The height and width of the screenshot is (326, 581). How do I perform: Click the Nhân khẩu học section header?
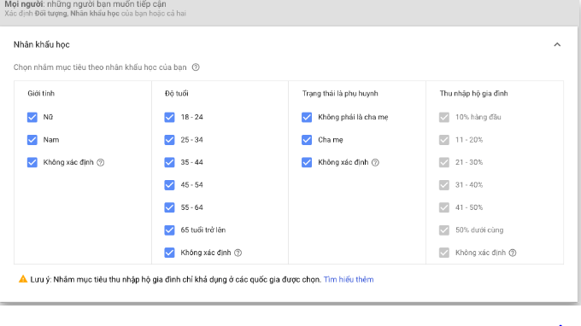42,44
